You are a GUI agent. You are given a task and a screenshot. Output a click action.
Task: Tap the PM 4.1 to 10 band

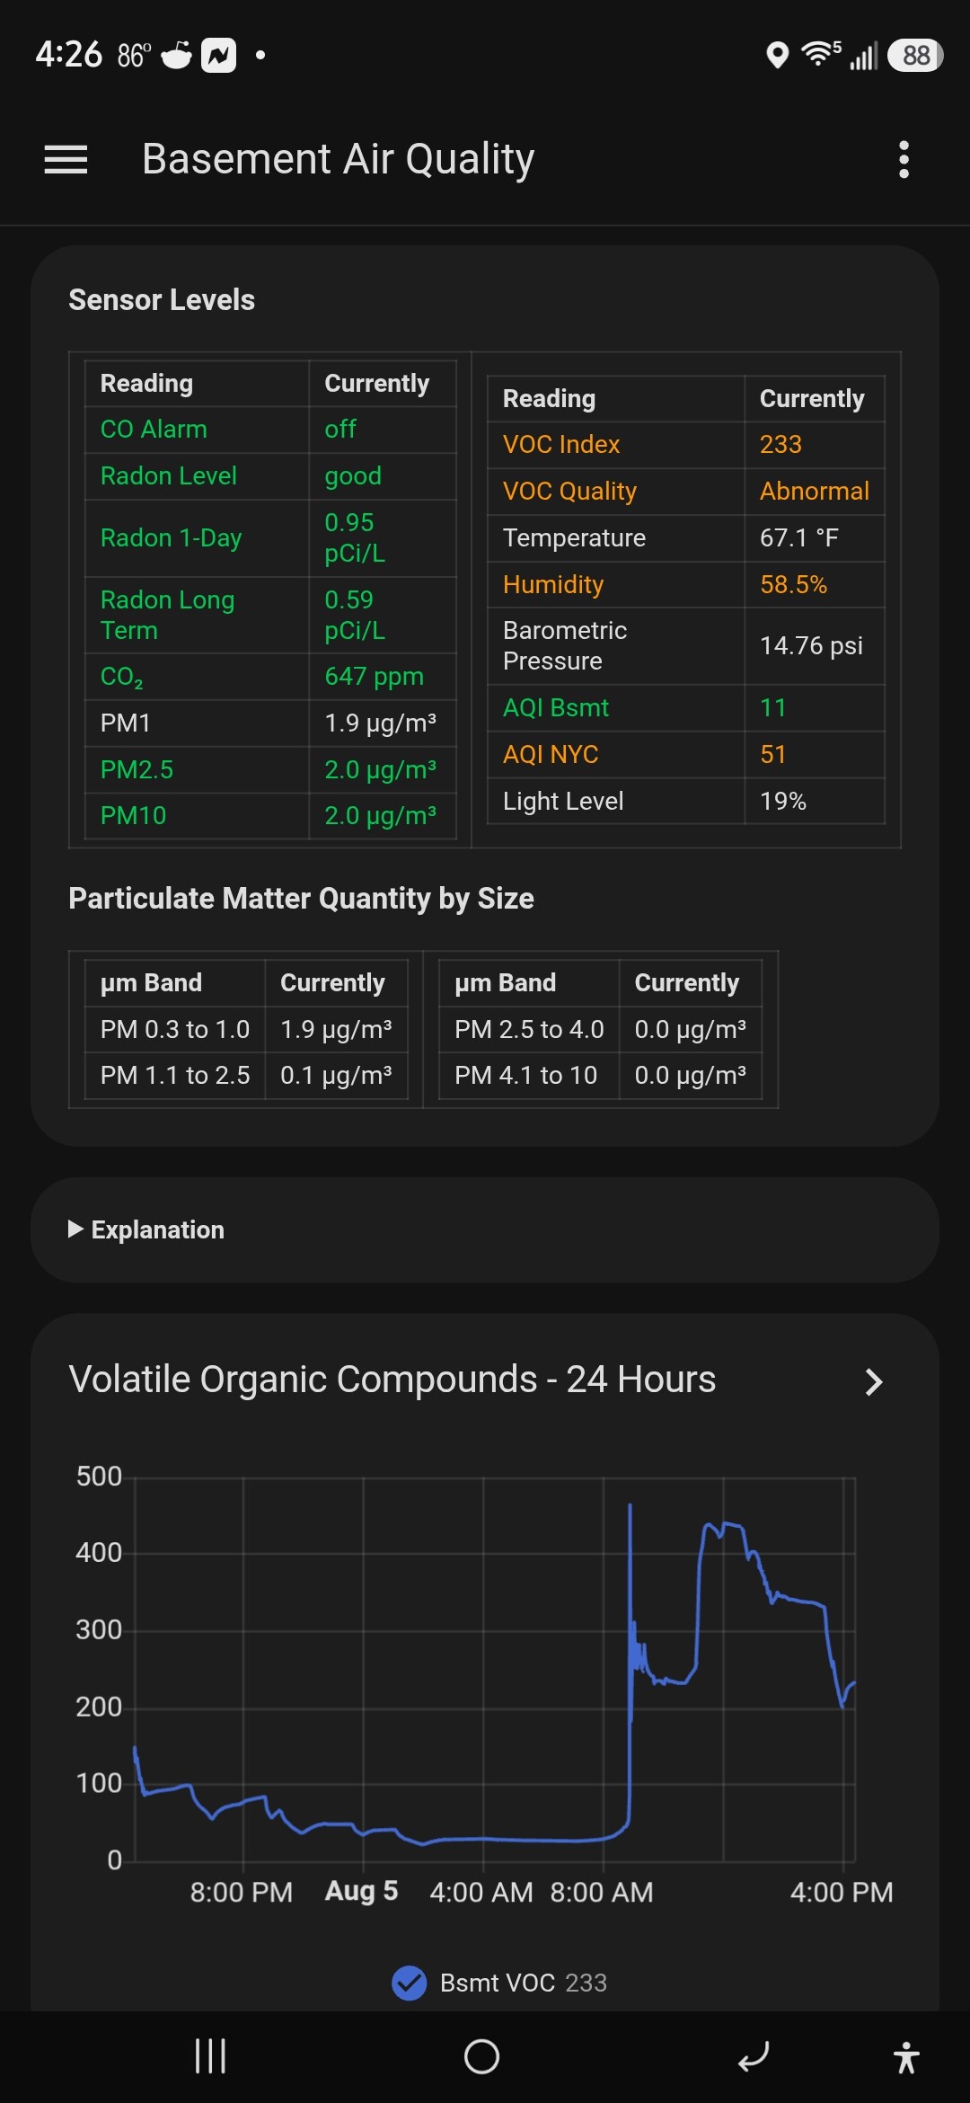(x=525, y=1076)
